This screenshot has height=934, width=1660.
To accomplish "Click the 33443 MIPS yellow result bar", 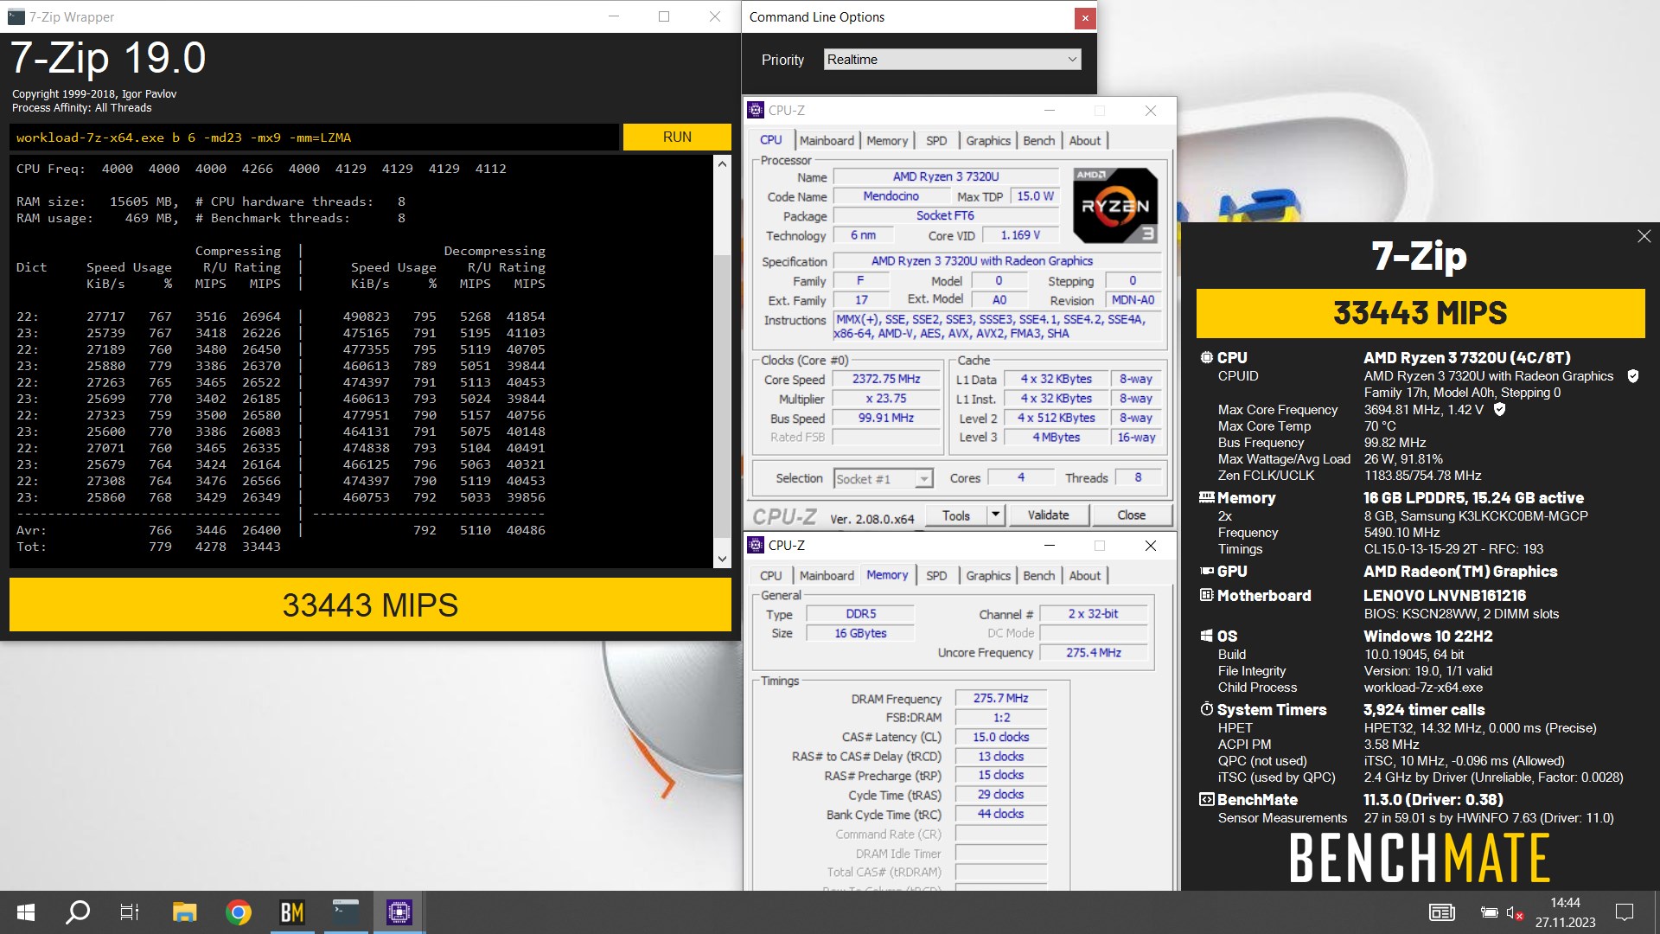I will pos(370,605).
